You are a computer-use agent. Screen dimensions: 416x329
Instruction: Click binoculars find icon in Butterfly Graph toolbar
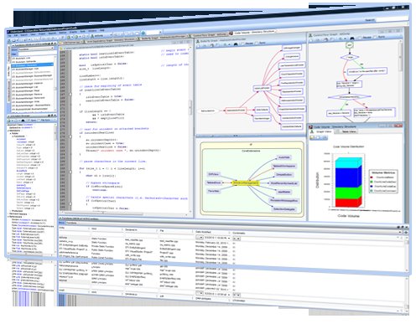pos(236,44)
